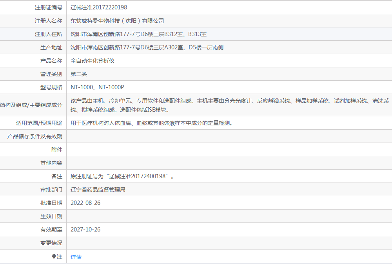
Task: Click the 其他内容 label
Action: point(51,163)
